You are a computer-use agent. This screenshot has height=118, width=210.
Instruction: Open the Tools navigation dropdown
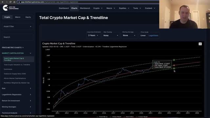pos(137,8)
